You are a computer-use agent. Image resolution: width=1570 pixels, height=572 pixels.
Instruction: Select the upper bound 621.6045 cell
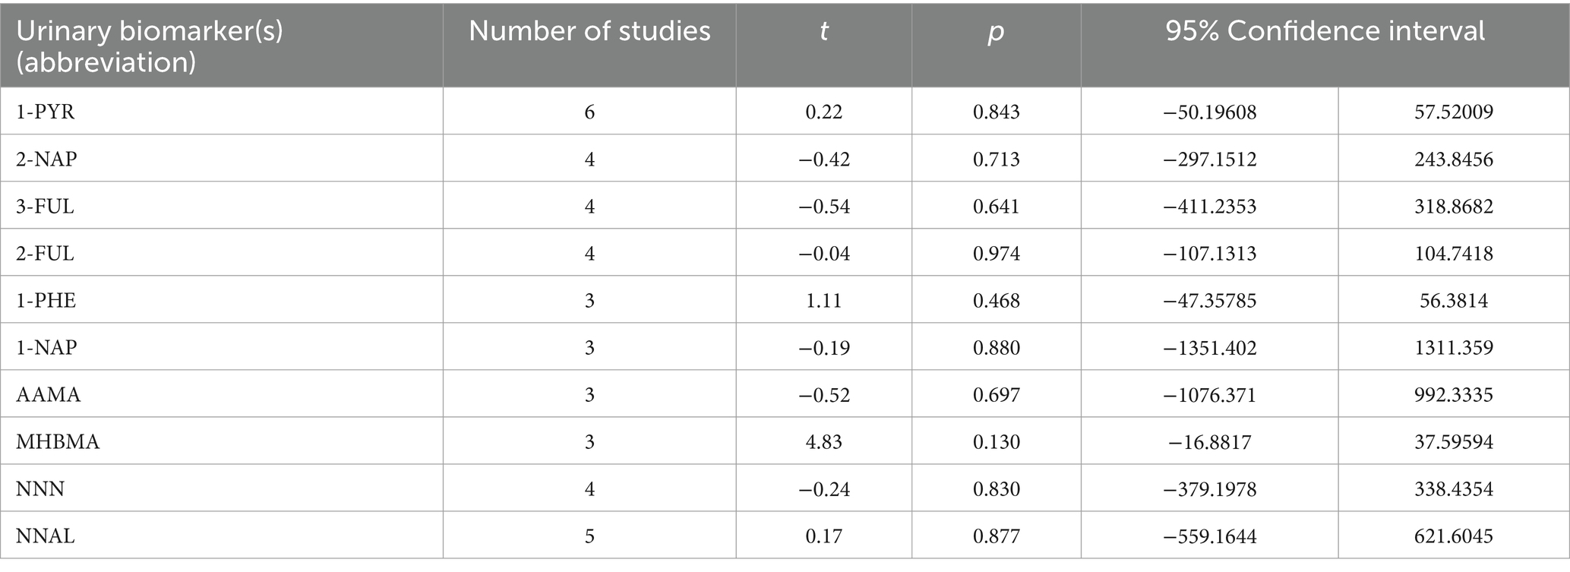[1454, 536]
